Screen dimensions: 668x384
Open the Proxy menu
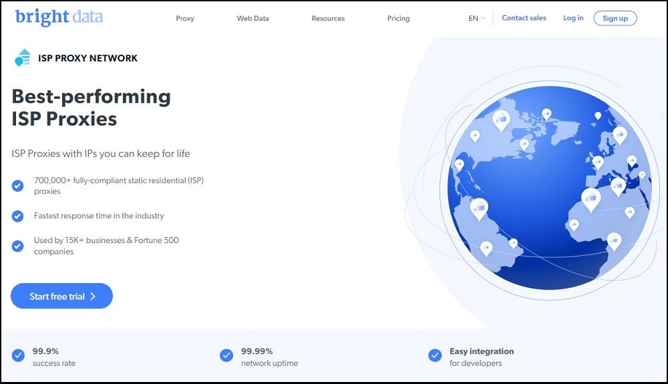(185, 18)
